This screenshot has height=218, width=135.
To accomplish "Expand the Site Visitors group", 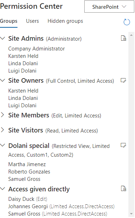I will coord(2,130).
